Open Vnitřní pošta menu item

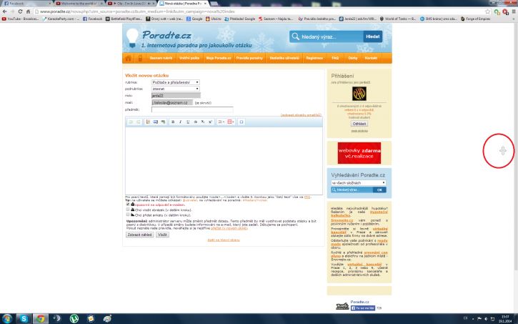pos(189,58)
